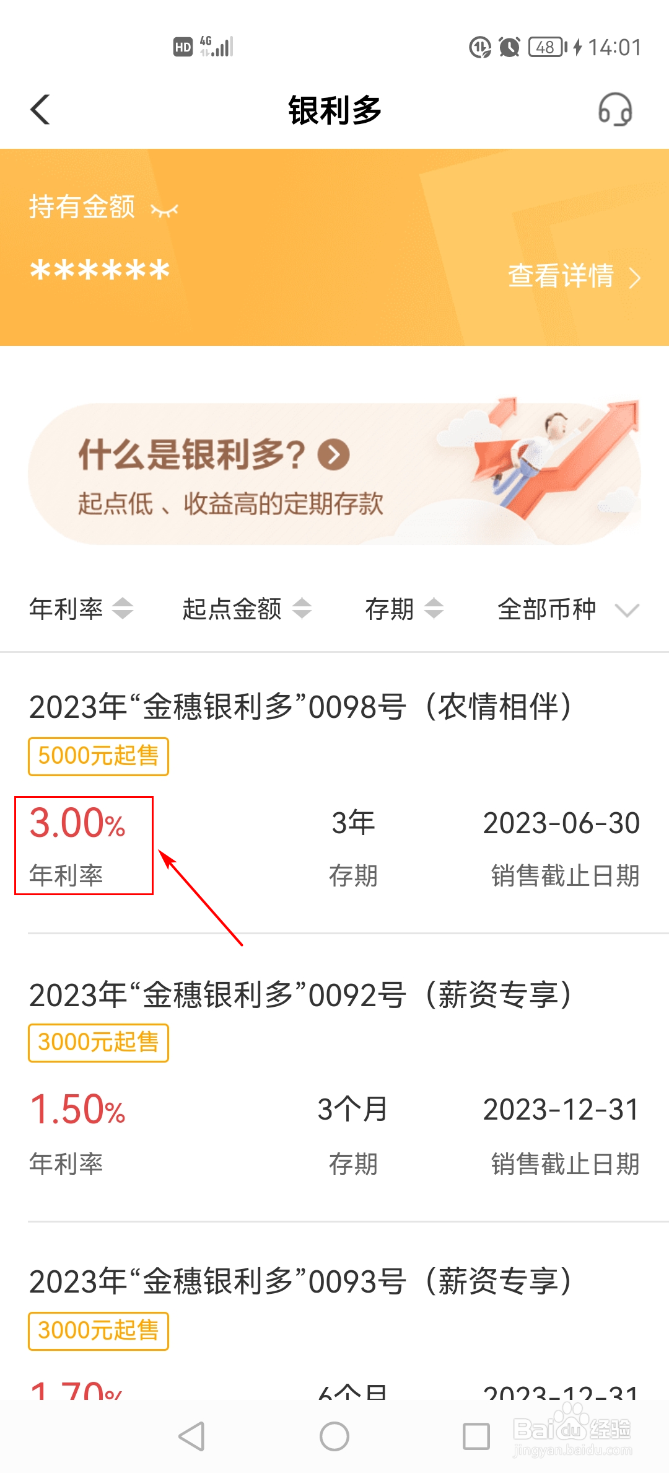Tap the 5000元起售 tag
Viewport: 669px width, 1473px height.
pos(98,756)
